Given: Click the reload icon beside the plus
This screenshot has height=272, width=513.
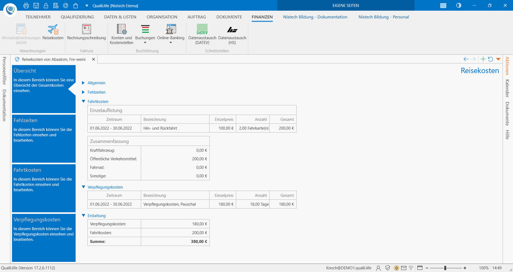Looking at the screenshot, I should pos(491,59).
